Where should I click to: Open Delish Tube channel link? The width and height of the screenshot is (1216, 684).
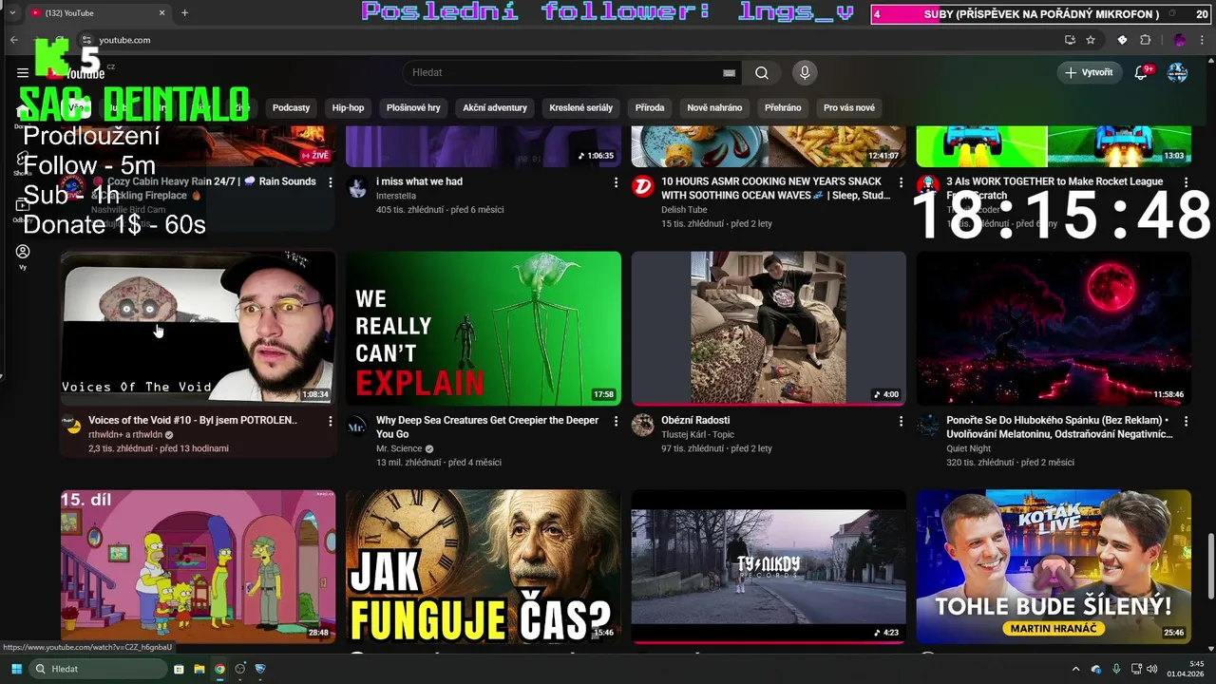tap(684, 210)
